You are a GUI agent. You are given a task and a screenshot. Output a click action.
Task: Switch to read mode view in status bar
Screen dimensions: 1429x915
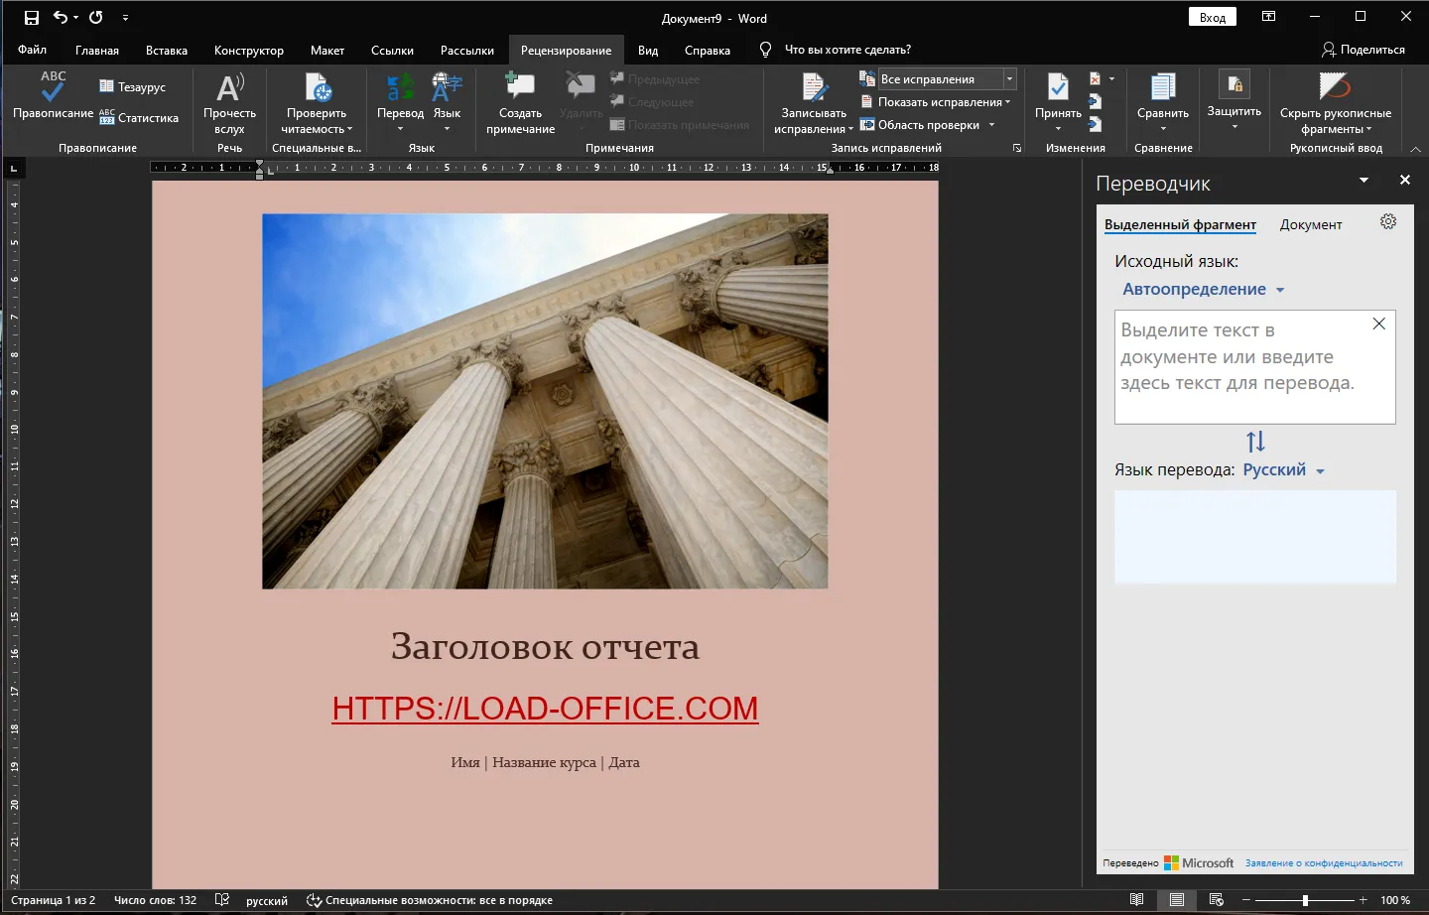[1137, 900]
